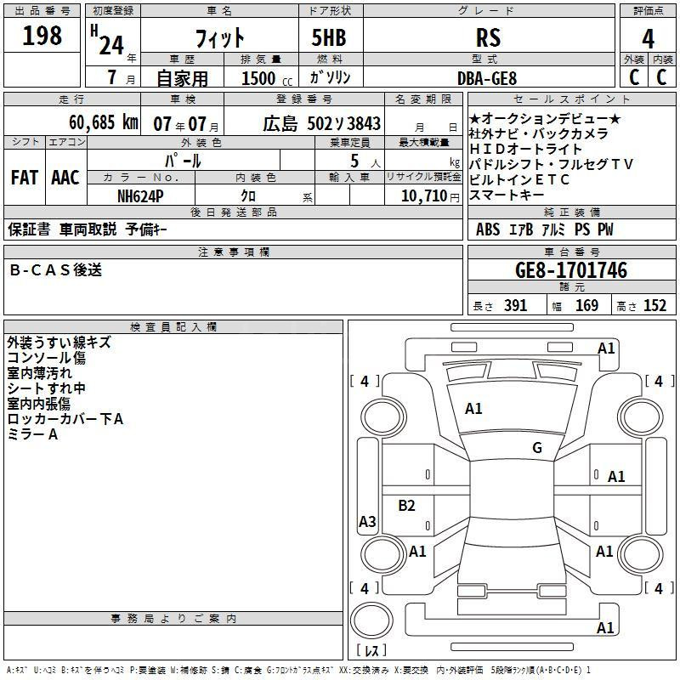Click mileage "60,685 km"

104,122
